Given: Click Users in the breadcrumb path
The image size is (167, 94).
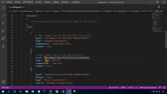Looking at the screenshot, I should pos(15,11).
